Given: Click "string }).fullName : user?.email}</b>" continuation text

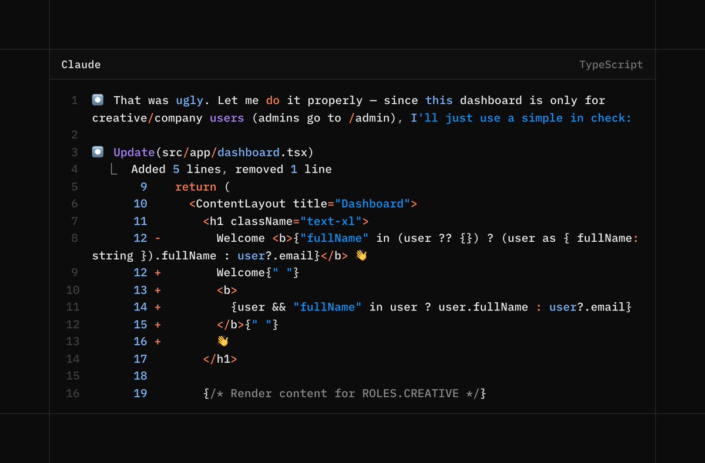Looking at the screenshot, I should (220, 256).
